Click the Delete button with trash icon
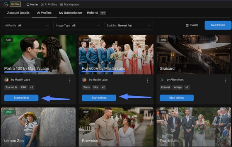Screen dimensions: 232x147 (192, 25)
